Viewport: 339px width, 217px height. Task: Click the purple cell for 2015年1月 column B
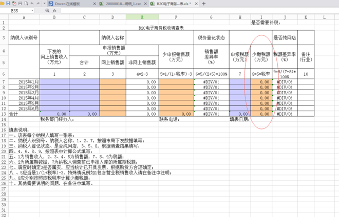(54, 82)
